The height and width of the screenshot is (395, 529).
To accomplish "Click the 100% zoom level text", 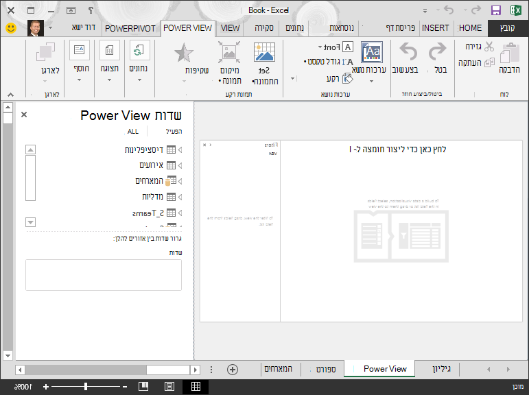I will (x=23, y=387).
